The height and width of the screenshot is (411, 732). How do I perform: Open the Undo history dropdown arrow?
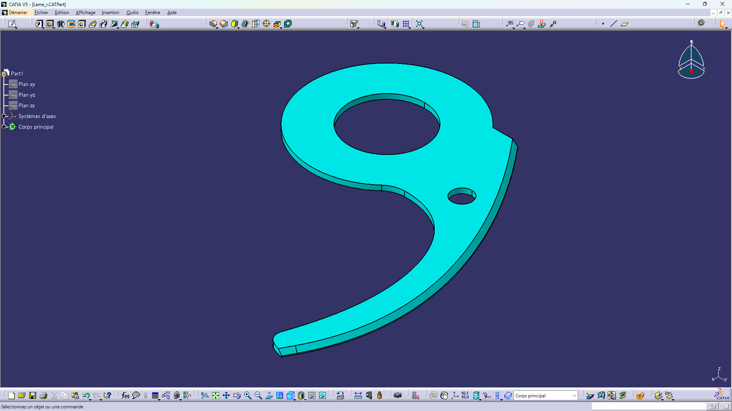click(x=90, y=400)
